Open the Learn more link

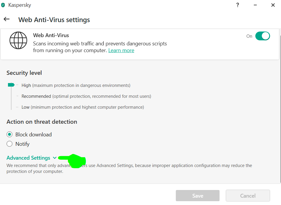click(121, 50)
